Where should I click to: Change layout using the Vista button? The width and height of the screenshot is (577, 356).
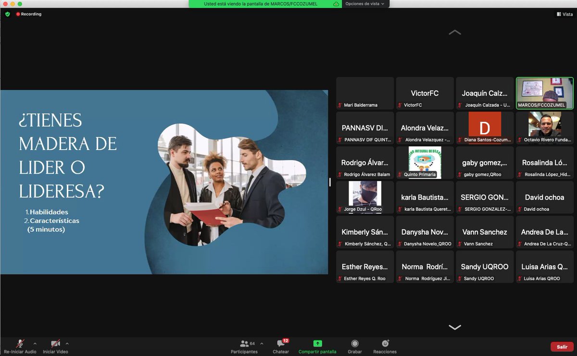564,14
